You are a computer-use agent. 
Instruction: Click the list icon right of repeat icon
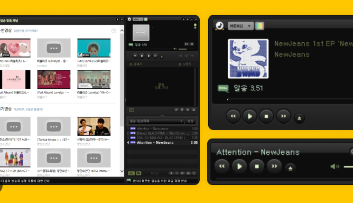192,44
